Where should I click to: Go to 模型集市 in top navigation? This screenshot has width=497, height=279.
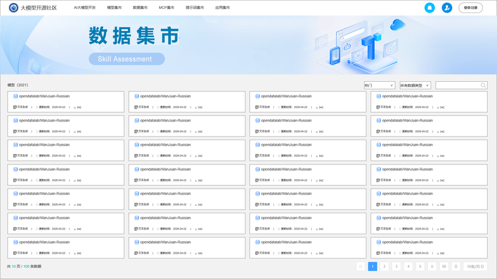[114, 7]
